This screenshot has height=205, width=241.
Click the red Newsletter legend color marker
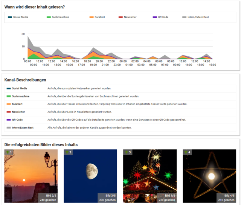coord(120,17)
